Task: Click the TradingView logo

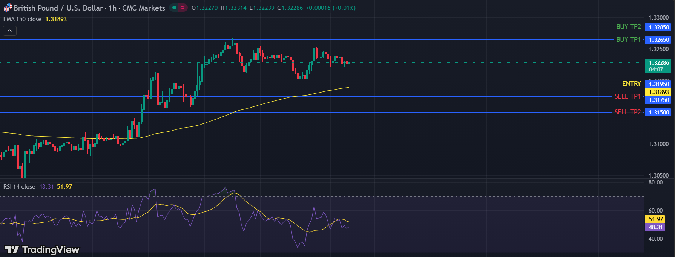Action: (x=42, y=250)
